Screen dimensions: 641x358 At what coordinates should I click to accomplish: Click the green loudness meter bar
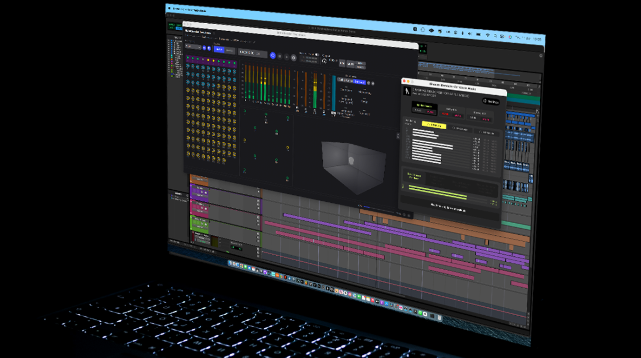[x=438, y=192]
